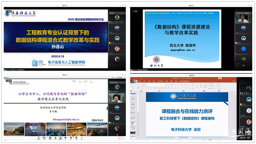Click the red leave meeting button
The image size is (256, 144).
tap(121, 138)
